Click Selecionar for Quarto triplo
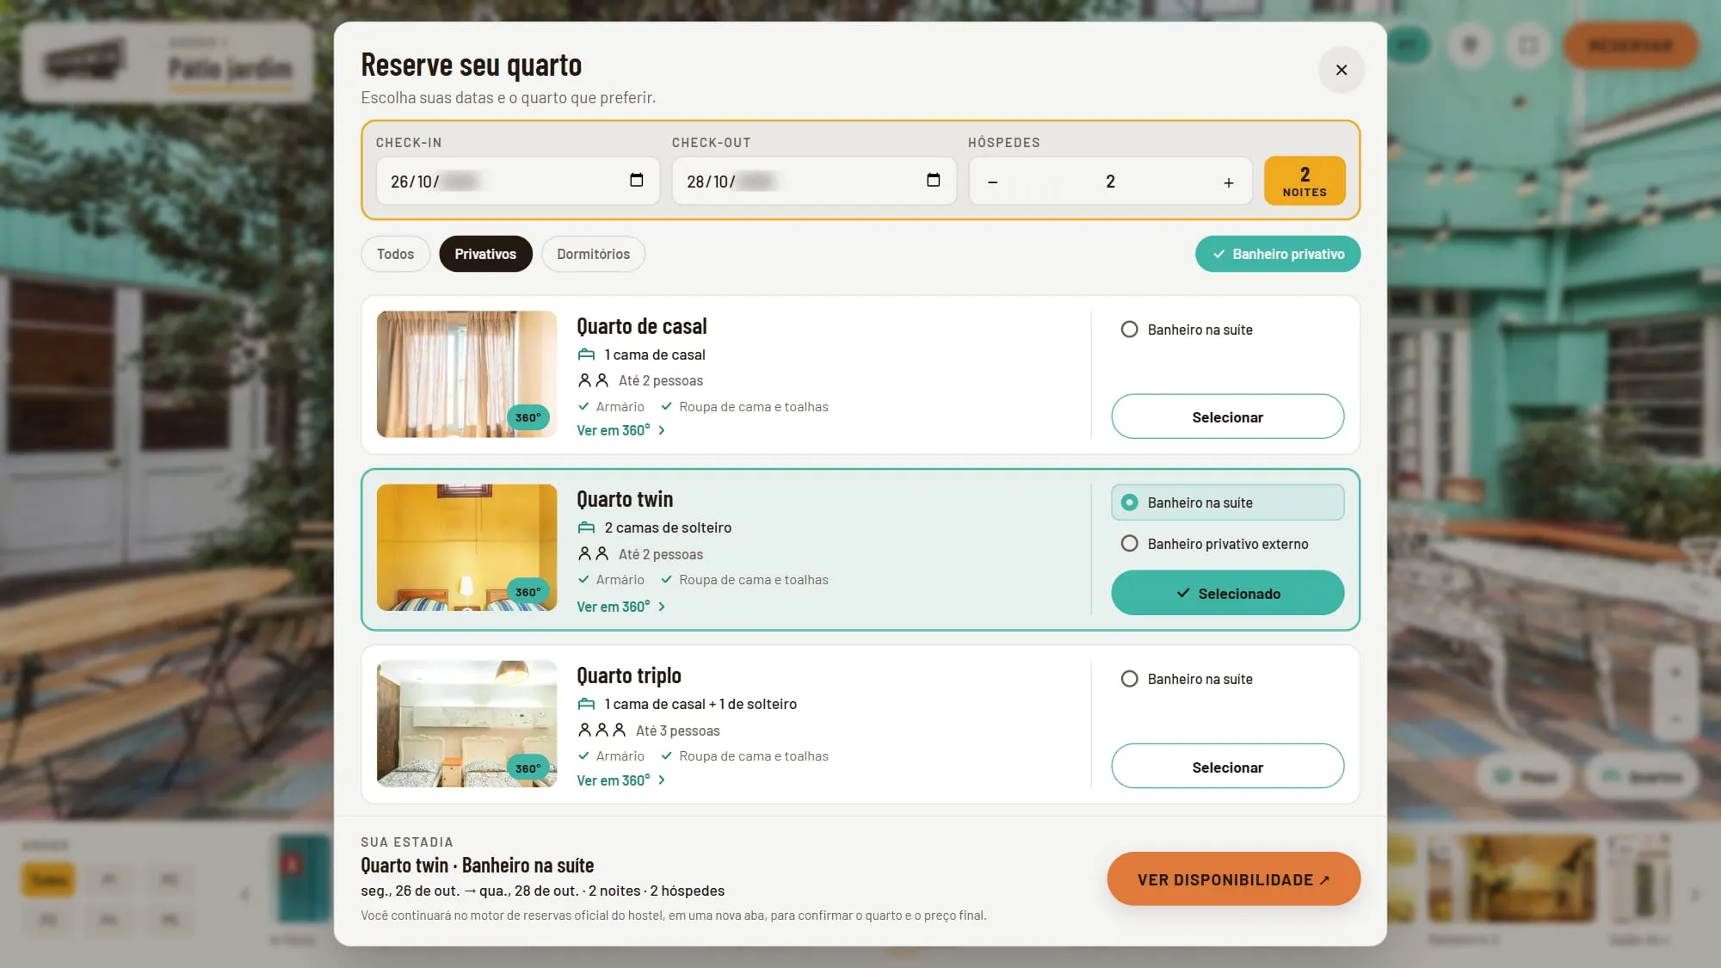This screenshot has height=968, width=1721. pos(1227,766)
